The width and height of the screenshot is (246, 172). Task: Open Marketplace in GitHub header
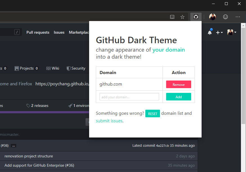point(79,32)
